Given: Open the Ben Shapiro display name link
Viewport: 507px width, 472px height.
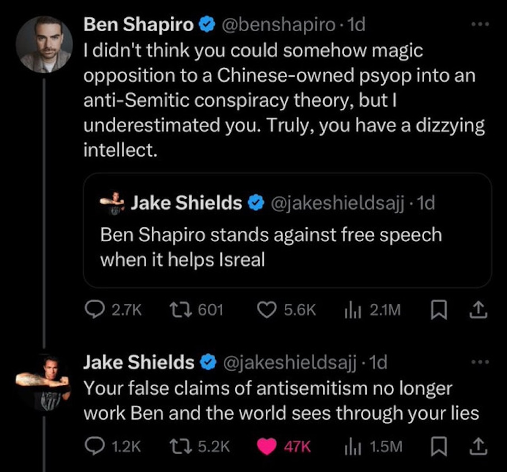Looking at the screenshot, I should [139, 25].
